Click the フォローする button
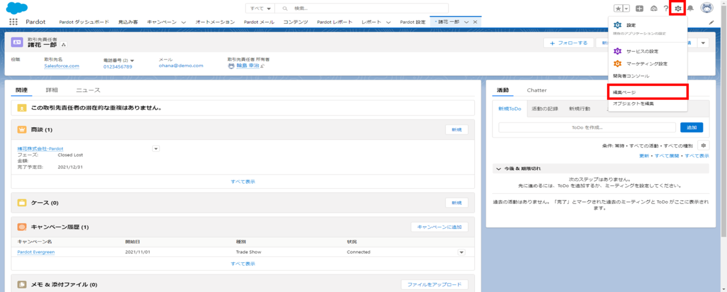This screenshot has height=292, width=727. pos(569,43)
